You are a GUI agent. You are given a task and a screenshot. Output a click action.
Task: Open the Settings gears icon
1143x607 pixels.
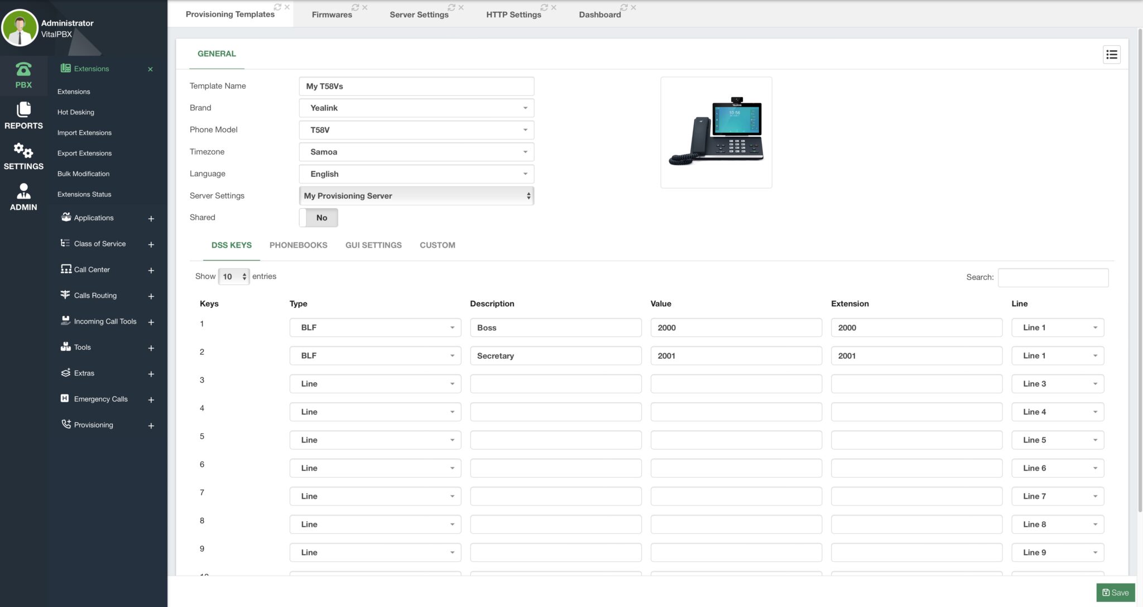click(23, 151)
